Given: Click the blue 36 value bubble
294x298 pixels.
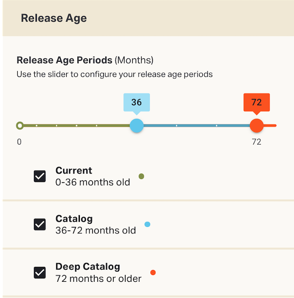Looking at the screenshot, I should (x=136, y=102).
